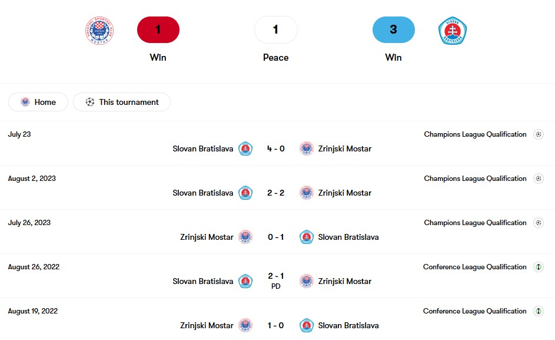555x340 pixels.
Task: Click Zrinjski Mostar name in the 1 - 0 match
Action: [x=207, y=325]
